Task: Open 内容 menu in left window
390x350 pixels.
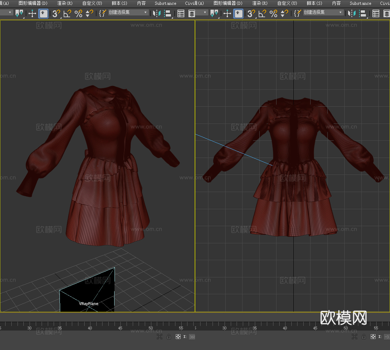Action: click(x=141, y=3)
